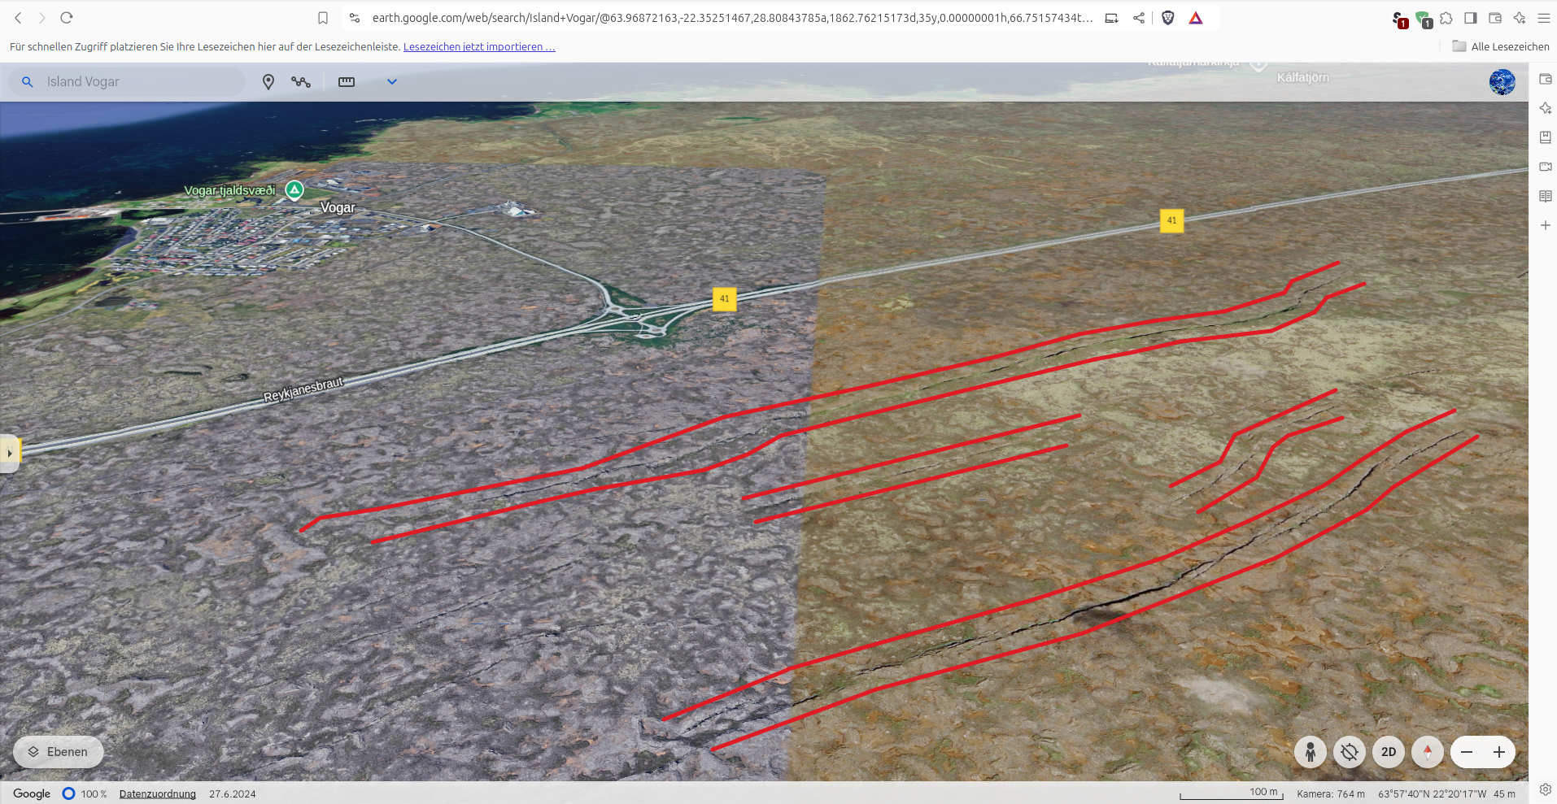Click the route 41 shield on the eastern road
1557x804 pixels.
click(x=1171, y=220)
